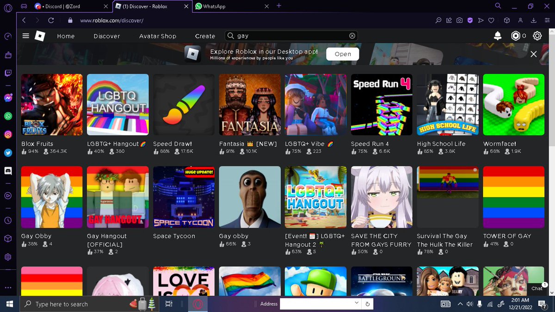Open the Speed Run 4 thumbnail

[382, 104]
